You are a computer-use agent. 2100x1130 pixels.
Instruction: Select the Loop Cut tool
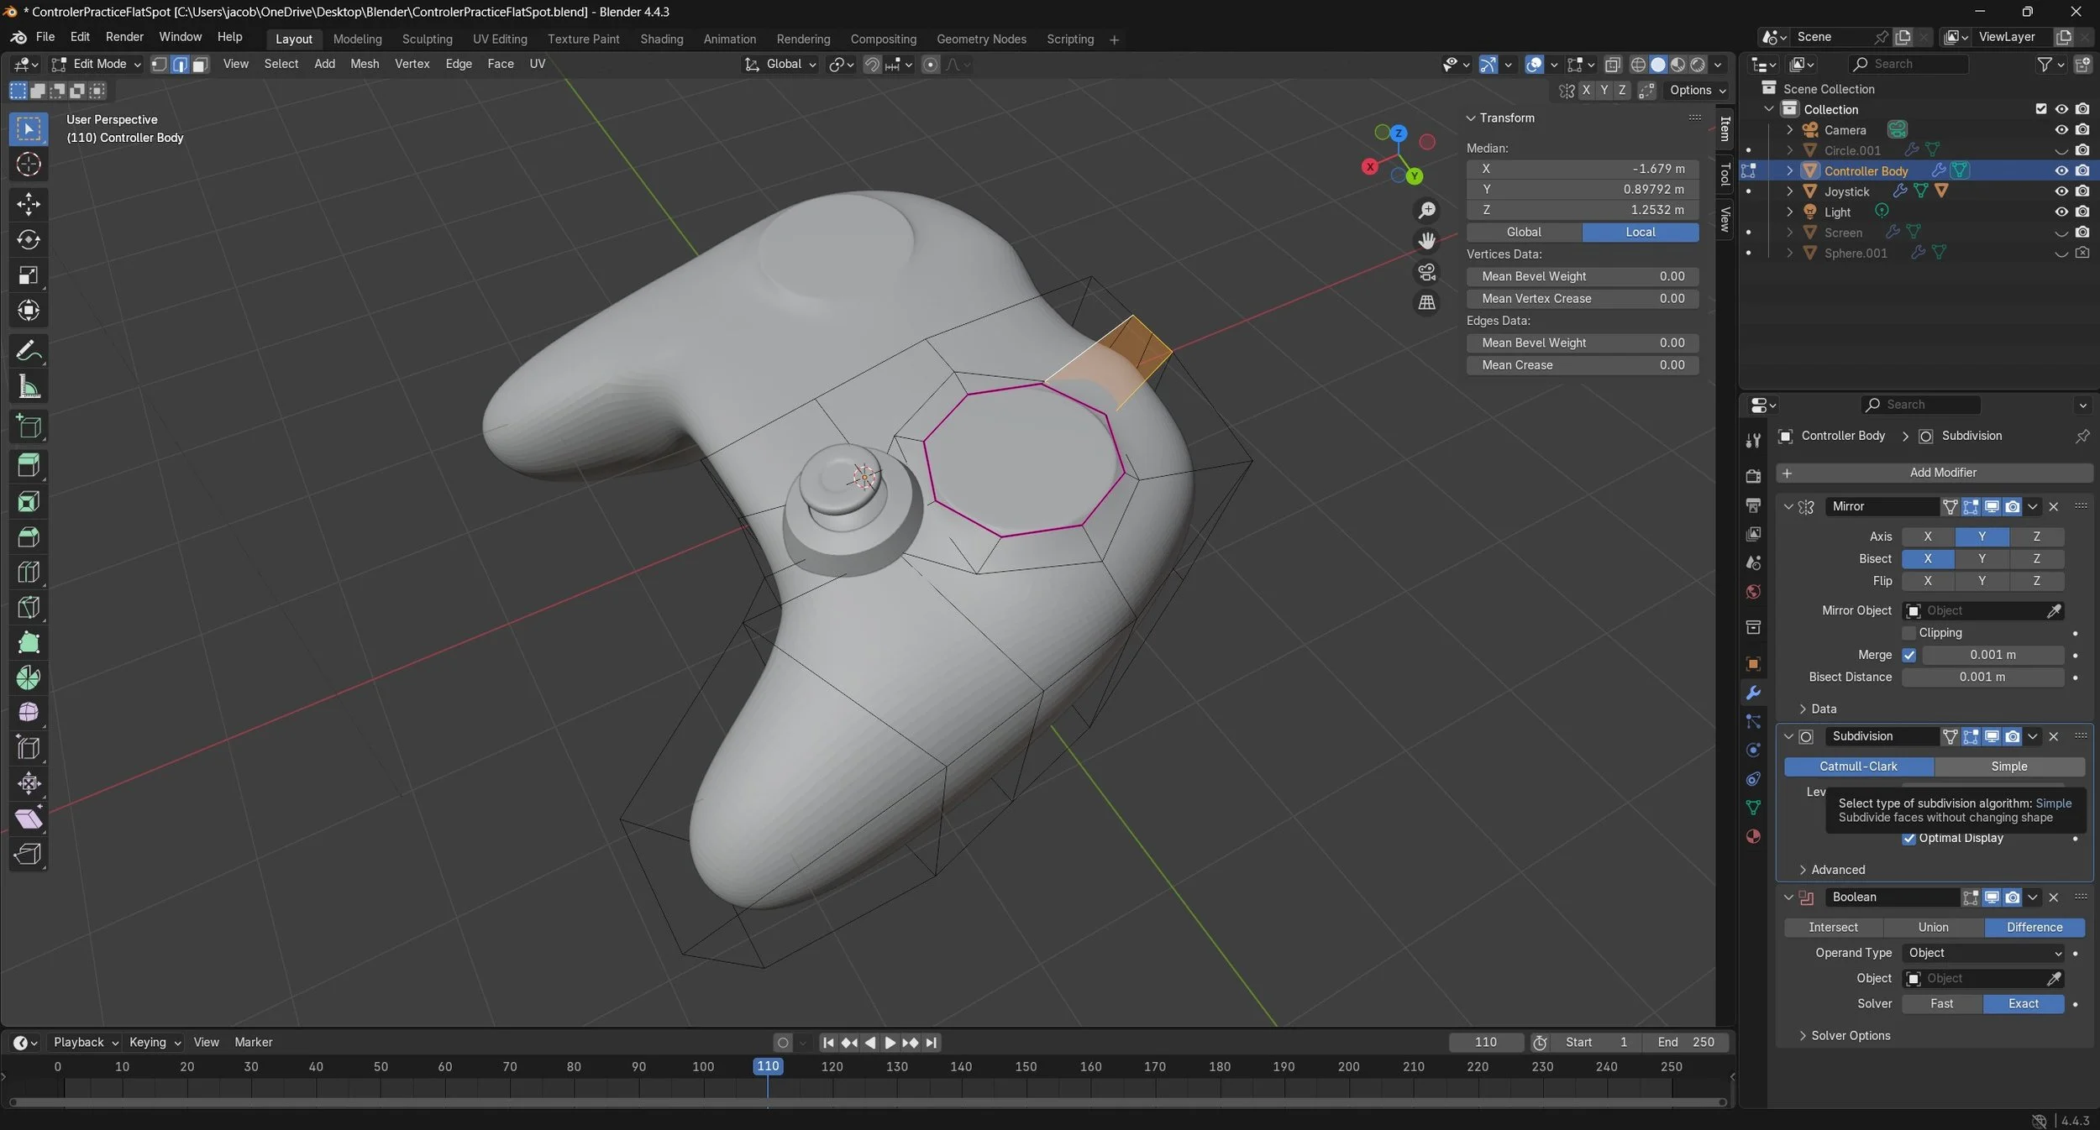[x=29, y=572]
